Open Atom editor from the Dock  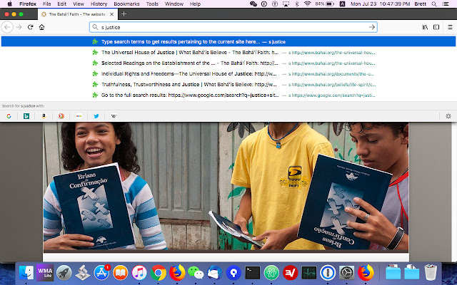click(271, 273)
